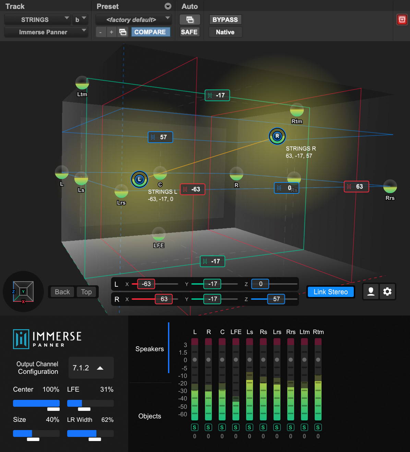Image resolution: width=410 pixels, height=452 pixels.
Task: Click the blue 57 Z handle in 3D view
Action: coord(160,137)
